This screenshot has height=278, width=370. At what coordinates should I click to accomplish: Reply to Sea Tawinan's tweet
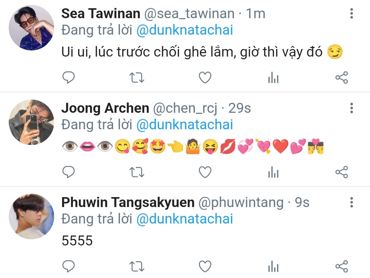69,77
